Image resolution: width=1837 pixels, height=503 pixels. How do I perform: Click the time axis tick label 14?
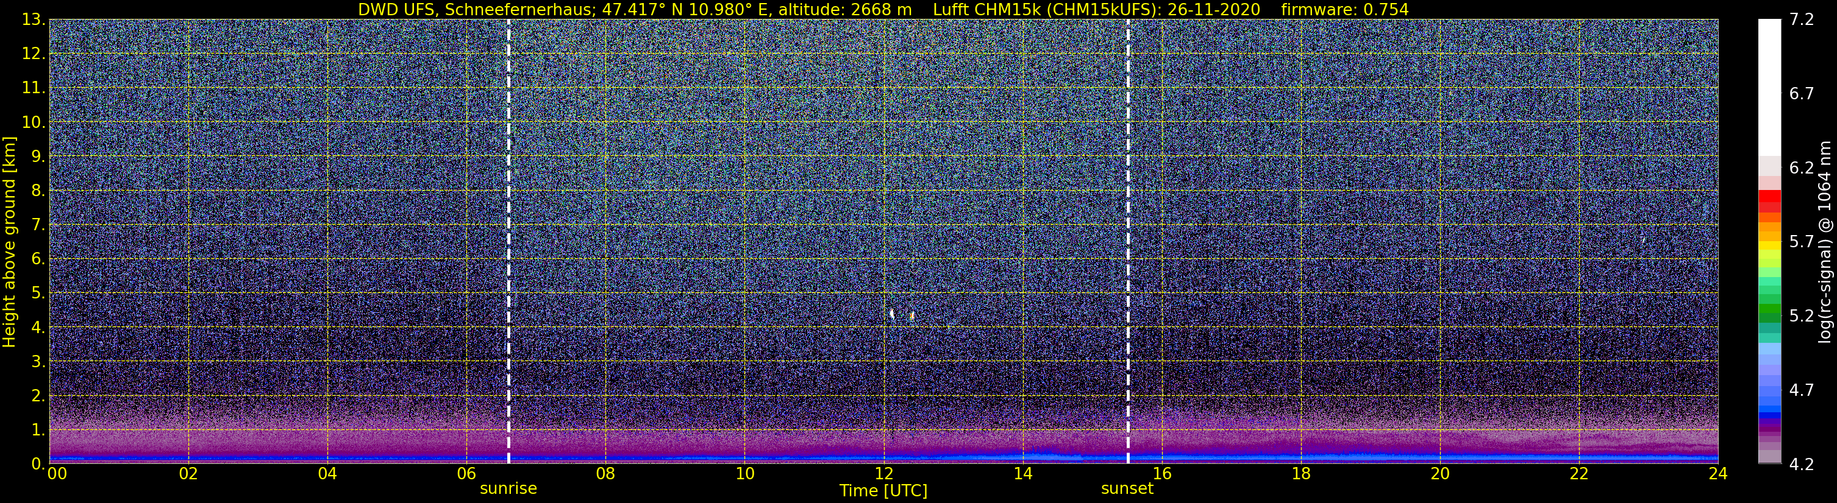tap(1022, 474)
